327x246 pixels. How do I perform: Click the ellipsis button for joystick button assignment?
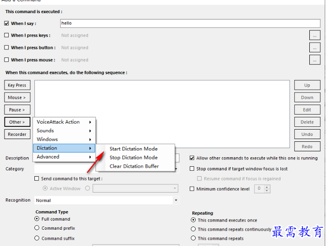314,48
